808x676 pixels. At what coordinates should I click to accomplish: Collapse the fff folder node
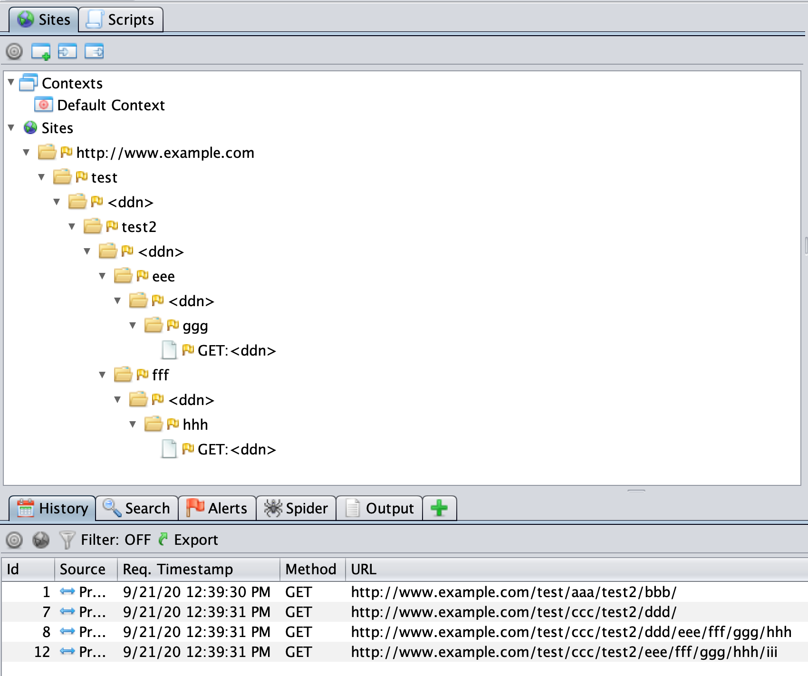pos(103,375)
